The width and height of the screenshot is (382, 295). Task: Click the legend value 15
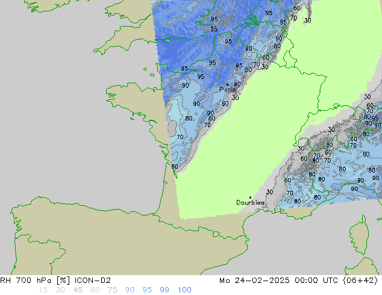43,290
